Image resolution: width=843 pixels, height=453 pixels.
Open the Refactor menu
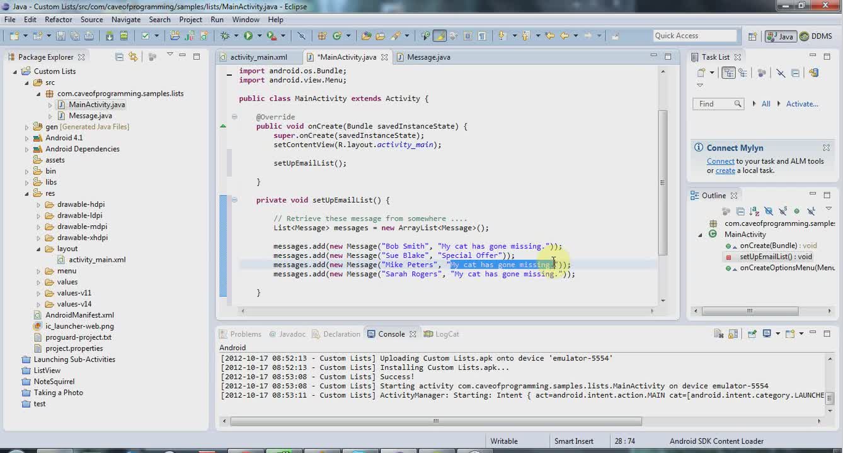tap(59, 20)
